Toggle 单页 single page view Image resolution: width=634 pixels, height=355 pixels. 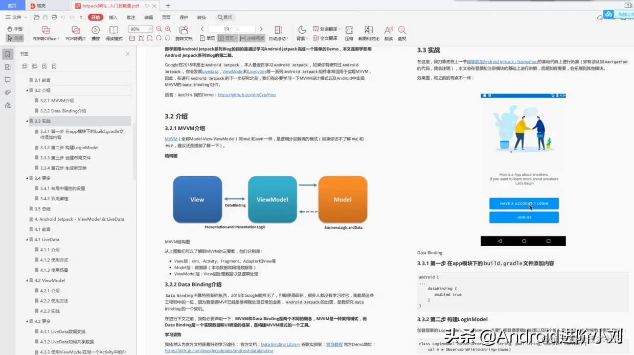point(208,38)
